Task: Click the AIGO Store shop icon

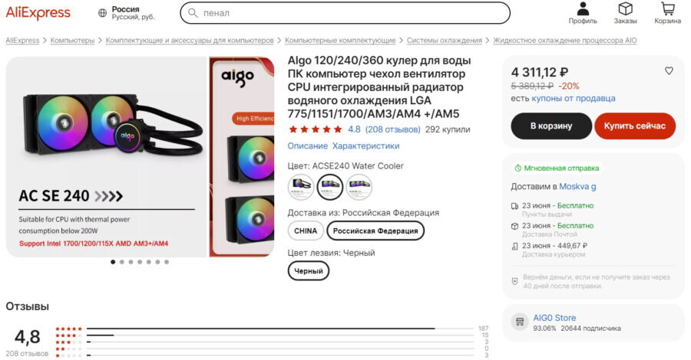Action: [520, 322]
